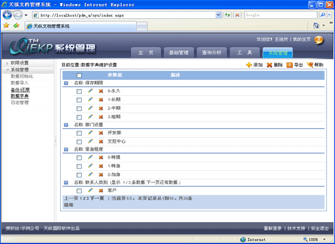Open the address bar dropdown arrow
The image size is (335, 244).
coord(218,15)
